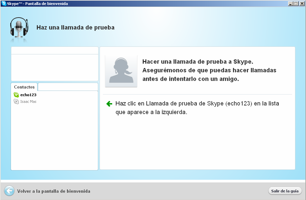Click the Skype logo in title bar
Image resolution: width=306 pixels, height=200 pixels.
pos(4,4)
